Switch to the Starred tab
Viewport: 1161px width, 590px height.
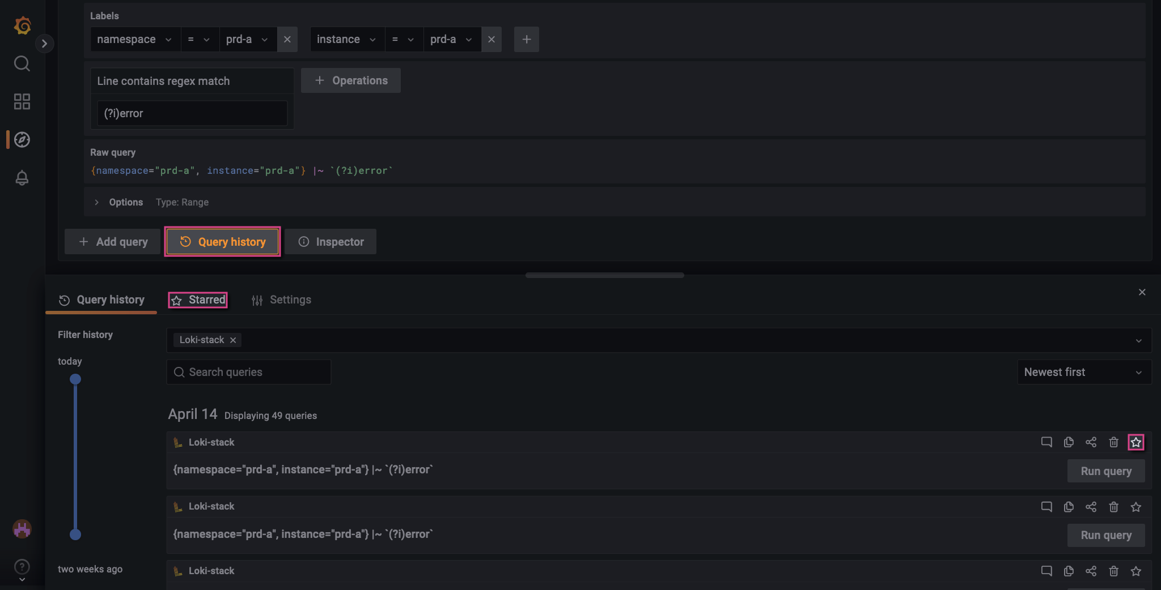(197, 300)
